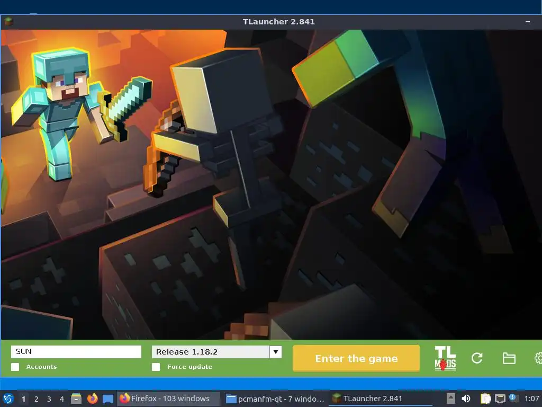Image resolution: width=542 pixels, height=407 pixels.
Task: Open launcher settings gear icon
Action: (538, 358)
